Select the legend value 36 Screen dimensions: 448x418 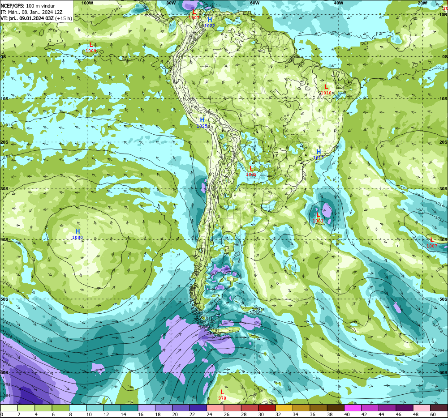pyautogui.click(x=313, y=414)
